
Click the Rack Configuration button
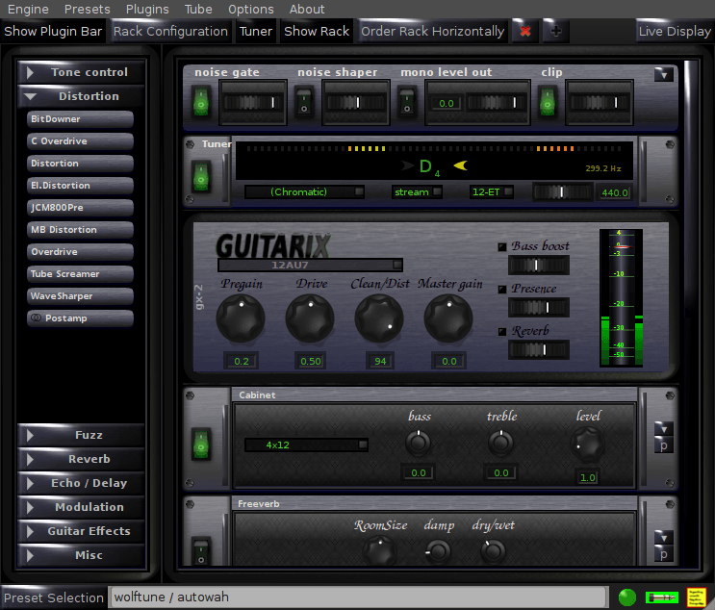click(170, 31)
